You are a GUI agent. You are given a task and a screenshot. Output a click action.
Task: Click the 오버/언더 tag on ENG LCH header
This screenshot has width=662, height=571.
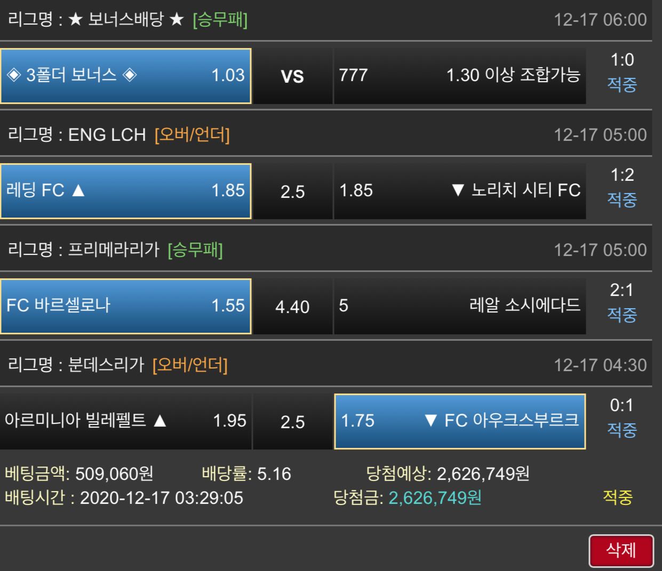click(192, 135)
